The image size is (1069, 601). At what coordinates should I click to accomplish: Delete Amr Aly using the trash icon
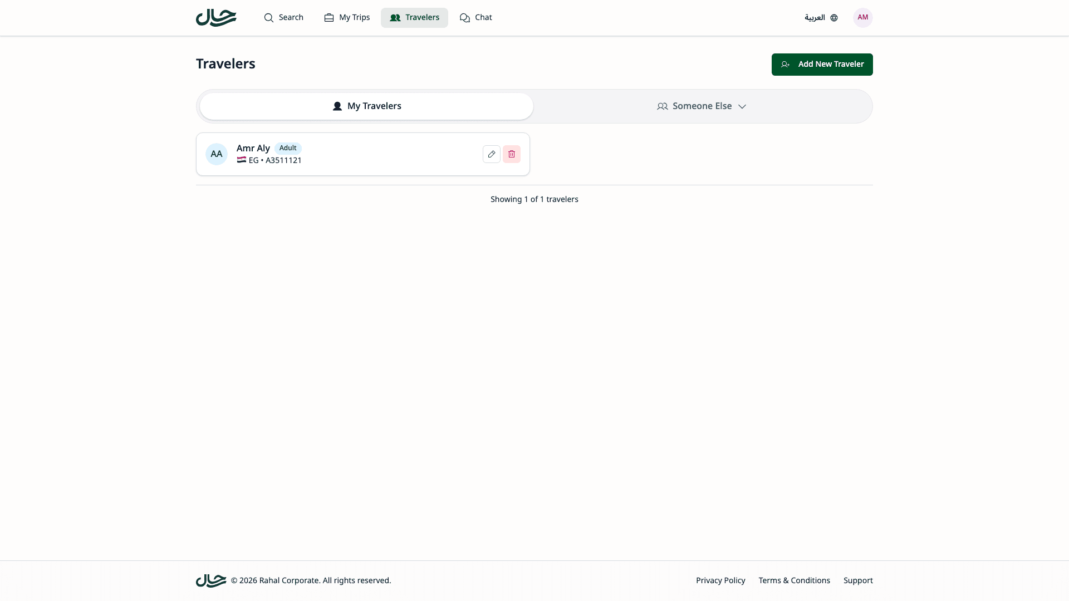512,154
